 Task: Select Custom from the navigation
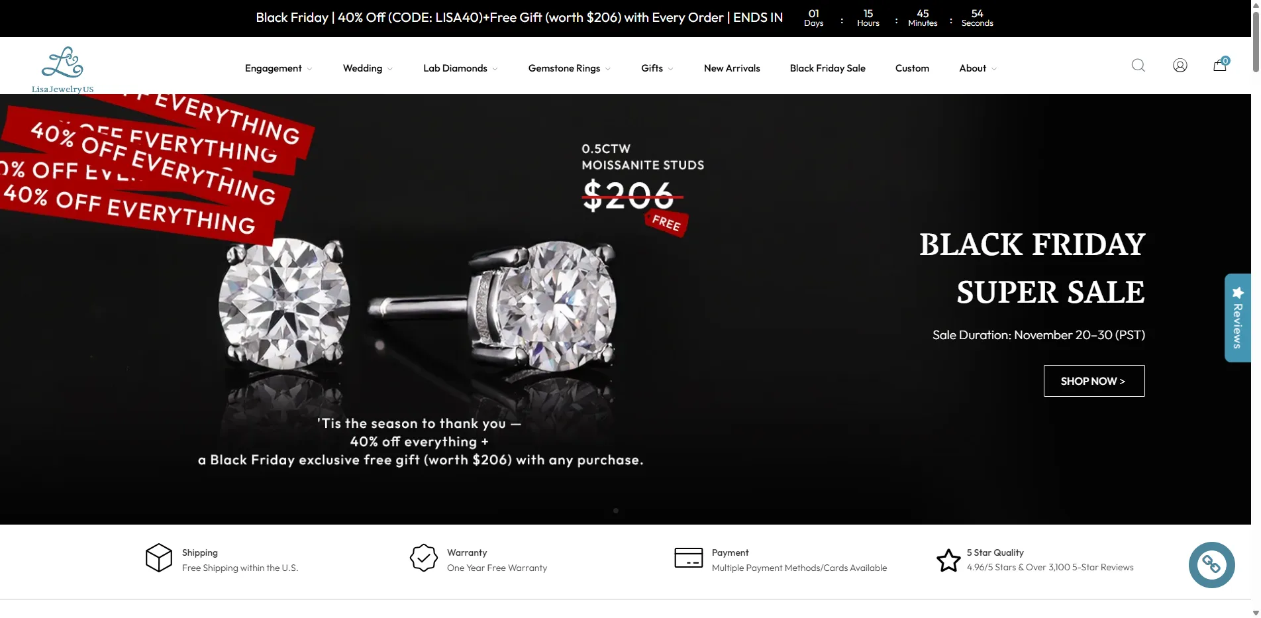(912, 68)
